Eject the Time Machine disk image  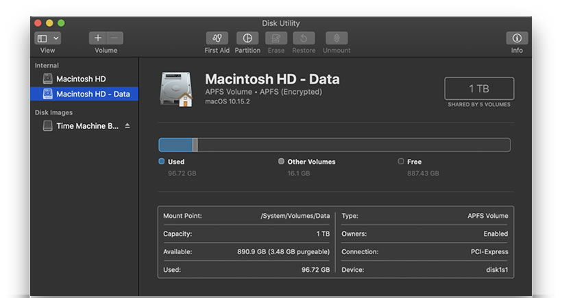click(127, 126)
